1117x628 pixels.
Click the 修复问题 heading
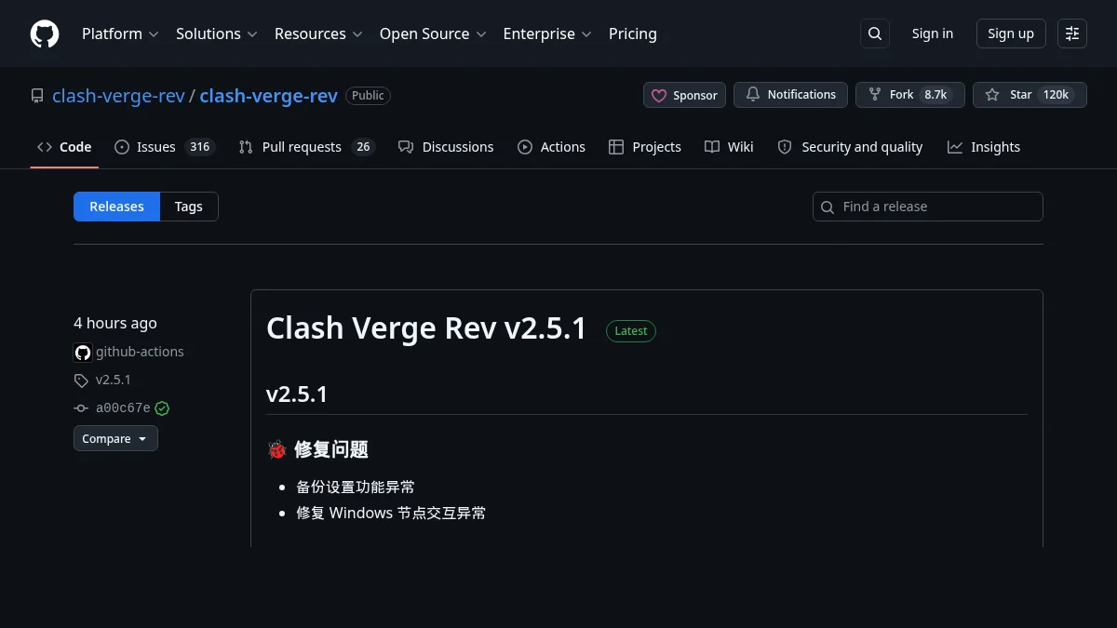pos(331,449)
